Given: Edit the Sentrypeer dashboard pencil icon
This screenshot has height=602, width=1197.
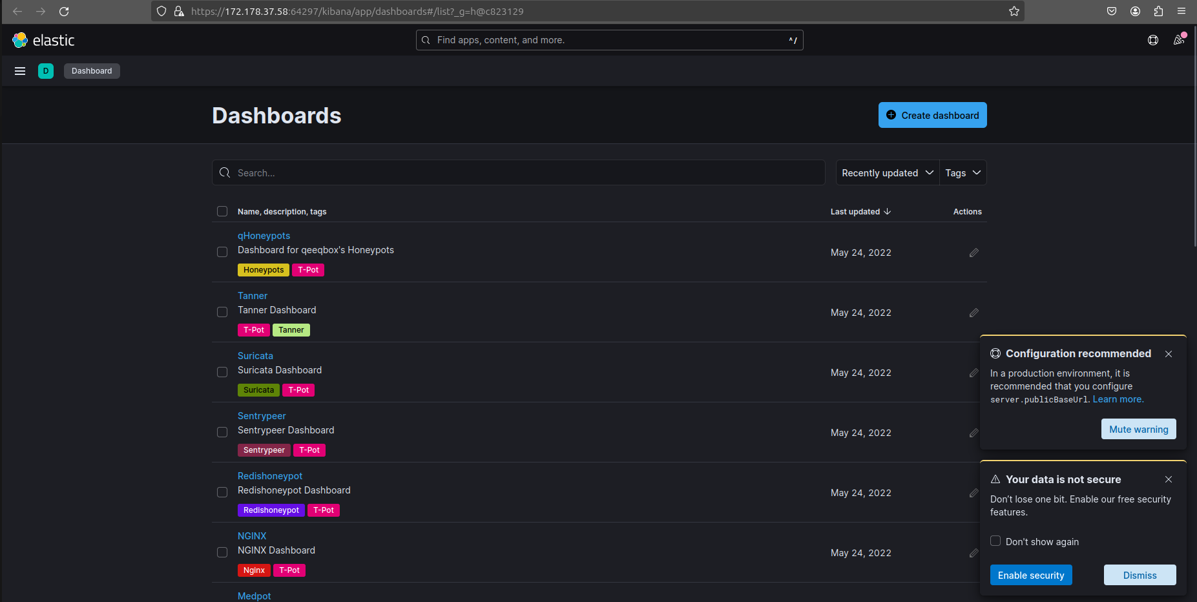Looking at the screenshot, I should (x=973, y=433).
